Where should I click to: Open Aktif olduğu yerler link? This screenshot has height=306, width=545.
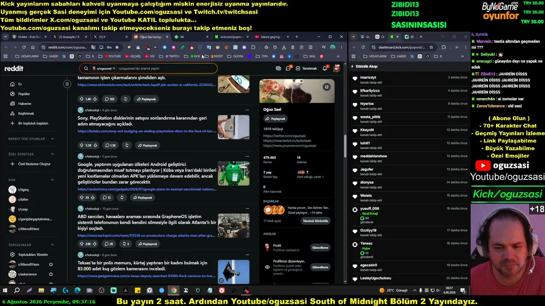(310, 177)
